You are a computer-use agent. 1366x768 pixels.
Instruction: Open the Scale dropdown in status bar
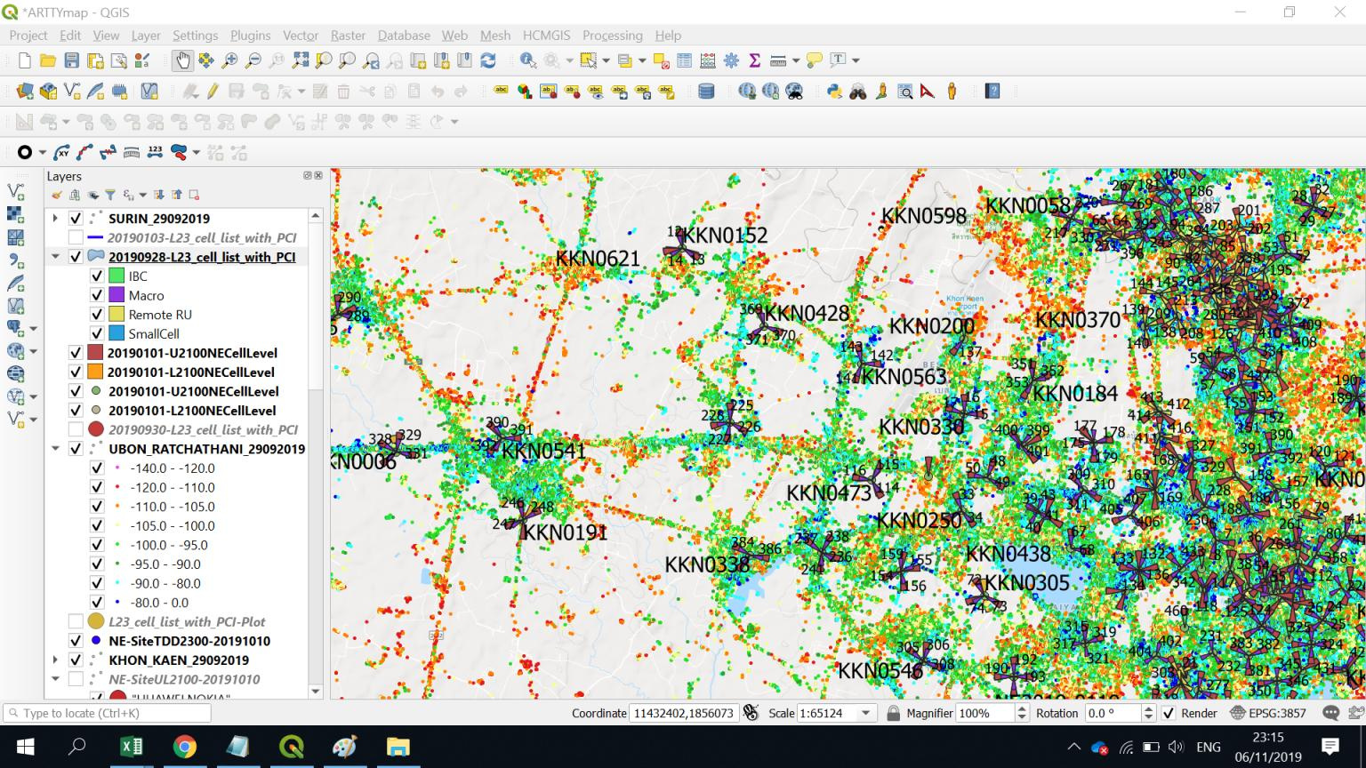point(865,713)
